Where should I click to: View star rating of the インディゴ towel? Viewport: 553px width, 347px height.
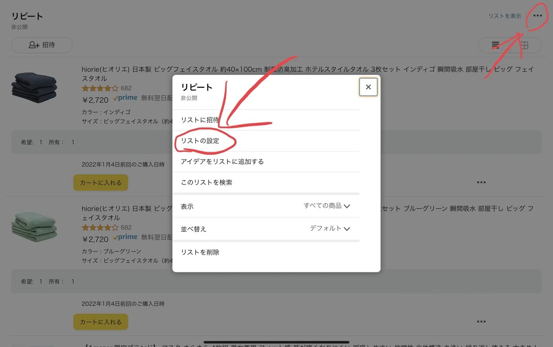[x=100, y=88]
